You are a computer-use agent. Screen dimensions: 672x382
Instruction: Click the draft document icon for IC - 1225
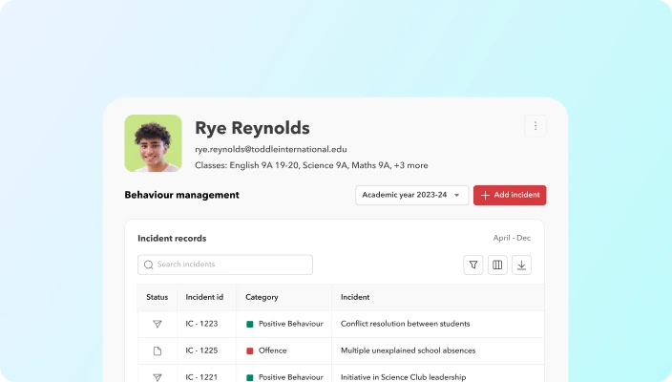(x=157, y=350)
